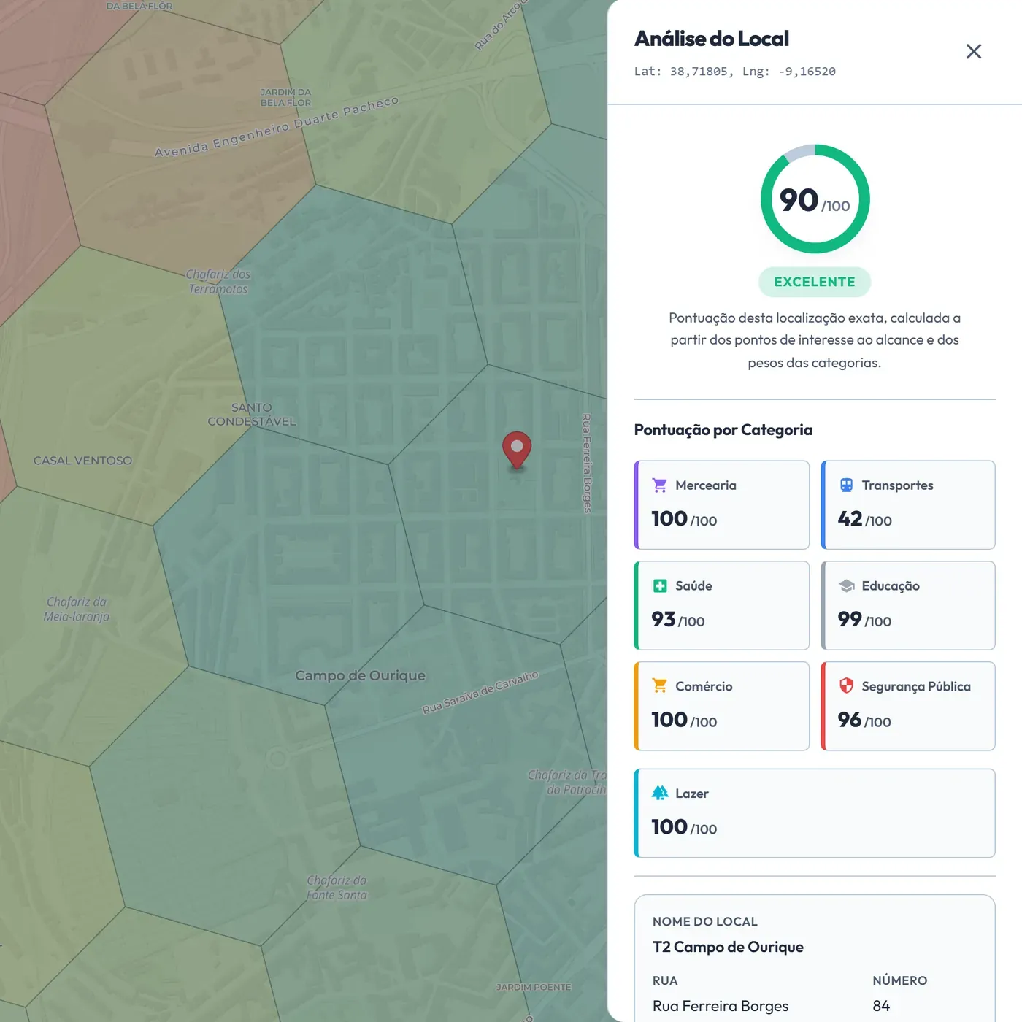
Task: Click the NOME DO LOCAL label
Action: tap(705, 921)
